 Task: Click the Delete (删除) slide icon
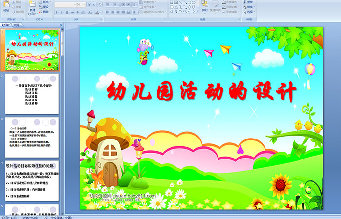click(x=41, y=12)
